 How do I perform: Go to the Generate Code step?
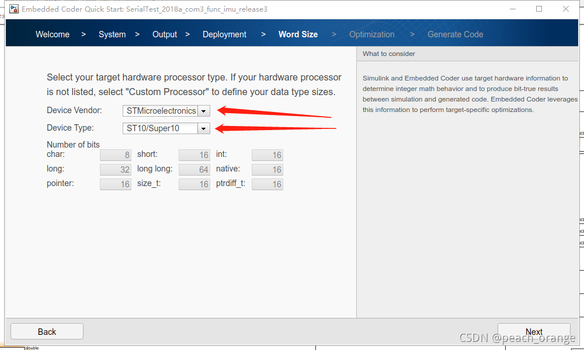[x=455, y=34]
